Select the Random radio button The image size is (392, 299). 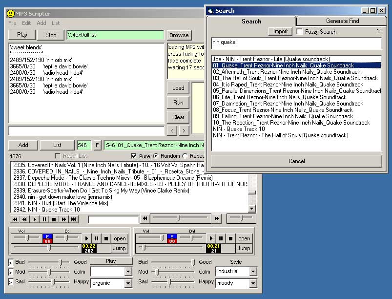156,156
